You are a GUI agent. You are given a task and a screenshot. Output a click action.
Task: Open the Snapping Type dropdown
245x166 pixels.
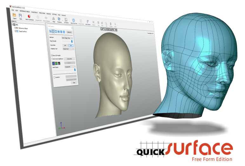(68, 49)
